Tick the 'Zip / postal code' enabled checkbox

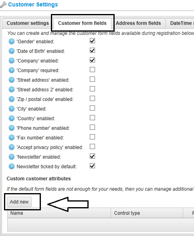[92, 99]
